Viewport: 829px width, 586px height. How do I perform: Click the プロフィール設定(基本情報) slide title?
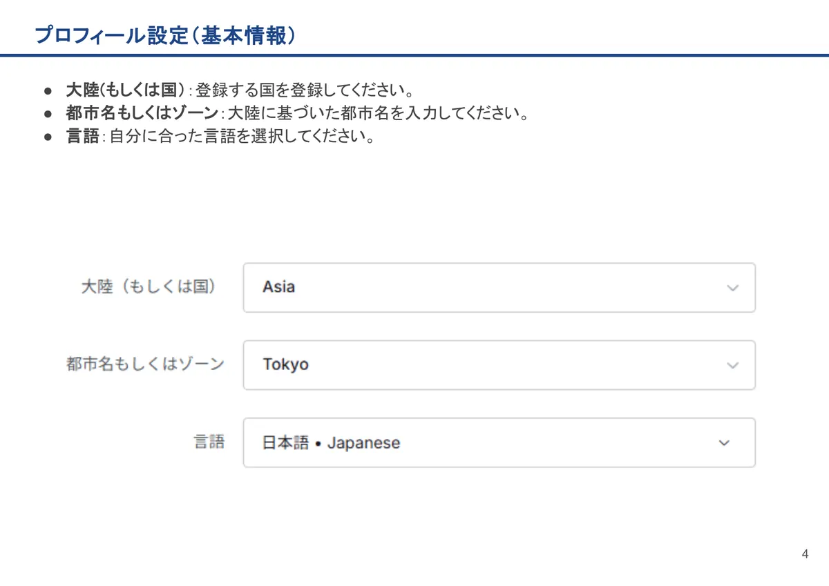[166, 35]
